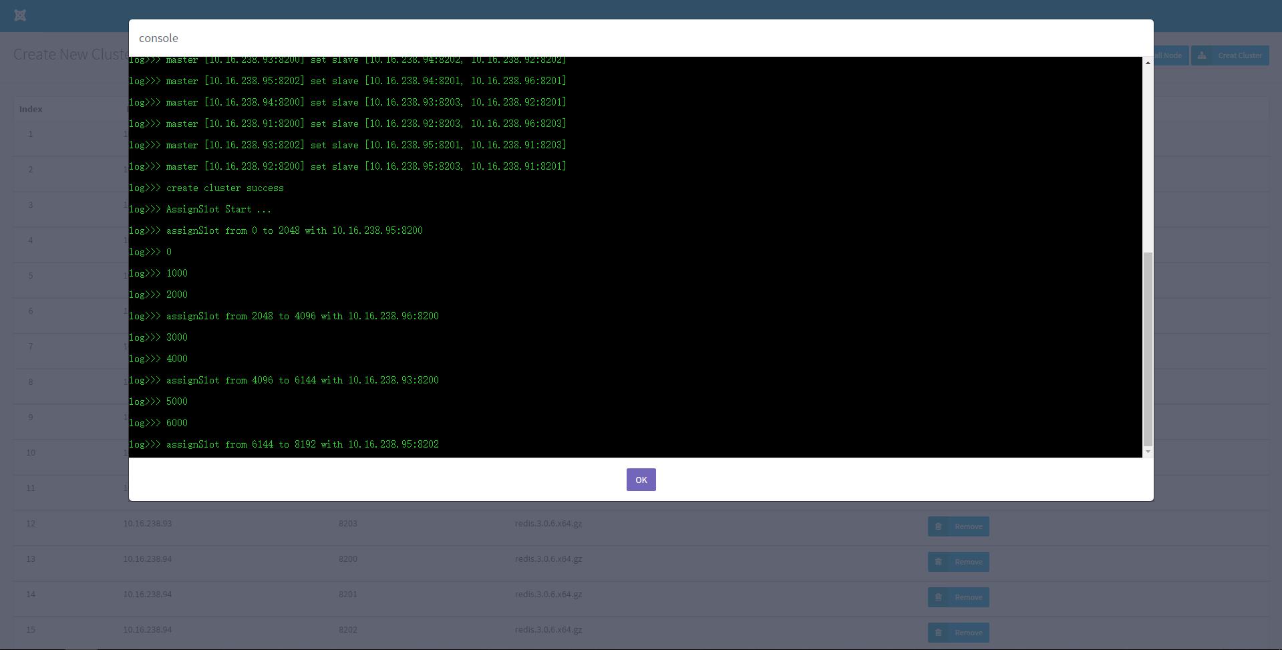Click port 8200 in row 13

point(348,559)
